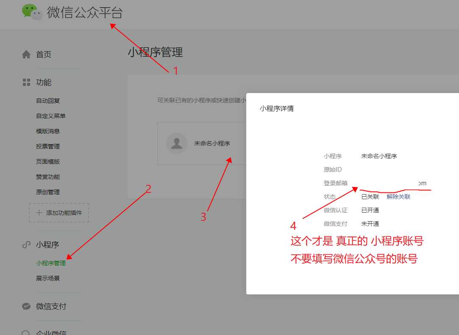The width and height of the screenshot is (459, 335).
Task: Open 投票管理
Action: click(48, 146)
